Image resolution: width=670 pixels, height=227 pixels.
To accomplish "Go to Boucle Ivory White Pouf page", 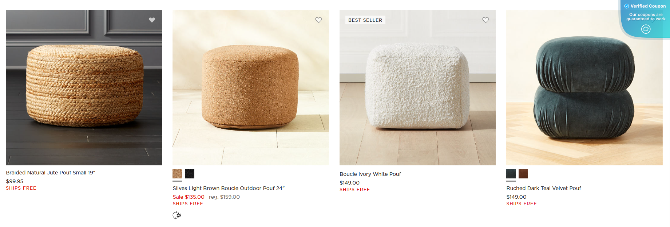I will pyautogui.click(x=370, y=174).
